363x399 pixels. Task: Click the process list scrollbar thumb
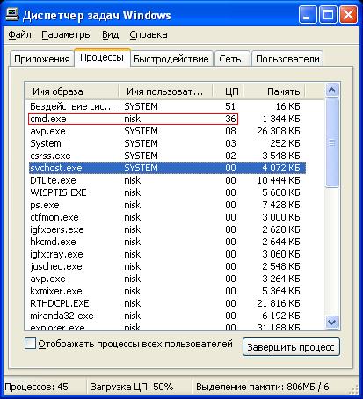point(331,142)
